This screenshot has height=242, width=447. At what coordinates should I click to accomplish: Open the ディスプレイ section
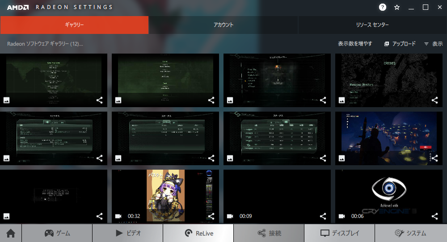point(340,233)
